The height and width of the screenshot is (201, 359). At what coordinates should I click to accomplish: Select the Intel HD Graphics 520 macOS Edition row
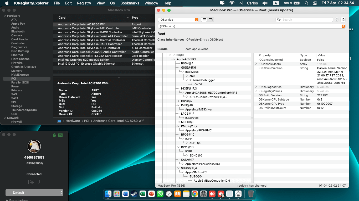point(104,60)
